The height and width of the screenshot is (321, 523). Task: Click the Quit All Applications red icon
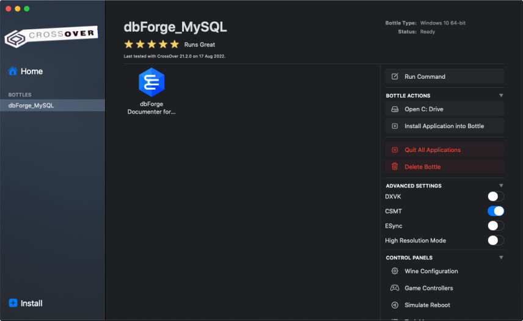(395, 150)
